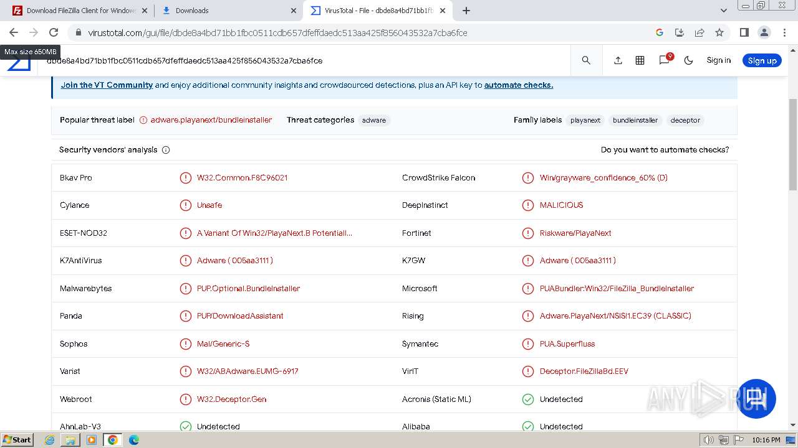This screenshot has height=448, width=798.
Task: Click Acronis (Static ML) Undetected status
Action: click(561, 399)
